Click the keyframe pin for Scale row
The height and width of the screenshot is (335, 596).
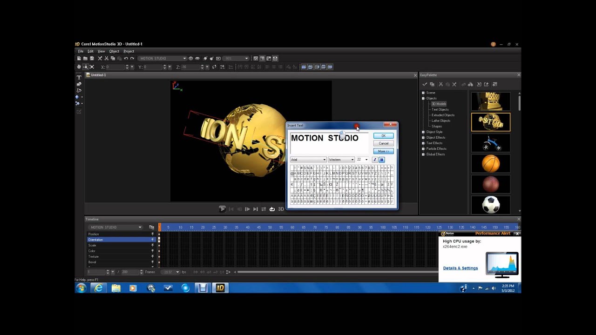pyautogui.click(x=152, y=245)
